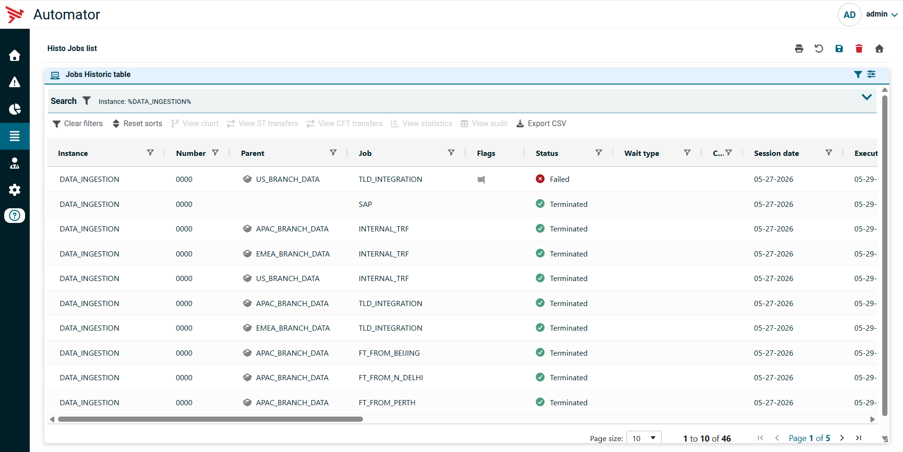The image size is (903, 452).
Task: Click View chart
Action: (x=195, y=124)
